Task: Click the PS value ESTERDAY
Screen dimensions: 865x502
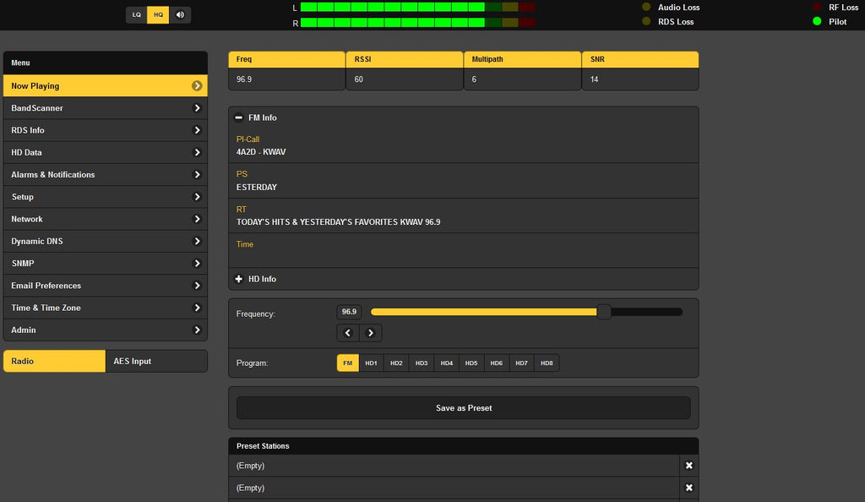Action: (x=257, y=188)
